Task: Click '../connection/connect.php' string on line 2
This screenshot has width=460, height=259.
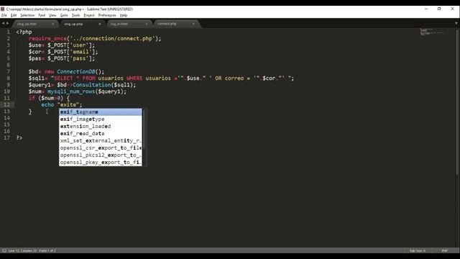Action: pos(113,38)
